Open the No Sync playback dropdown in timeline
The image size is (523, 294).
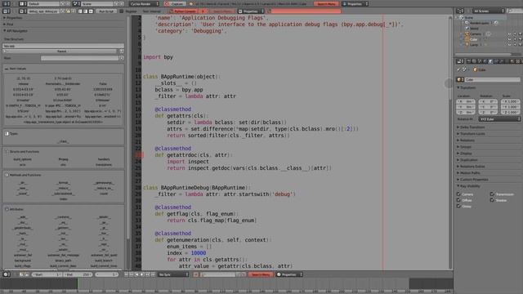(x=173, y=274)
